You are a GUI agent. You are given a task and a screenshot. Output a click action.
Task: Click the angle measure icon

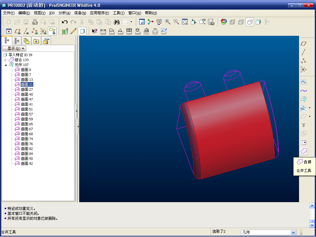[121, 31]
